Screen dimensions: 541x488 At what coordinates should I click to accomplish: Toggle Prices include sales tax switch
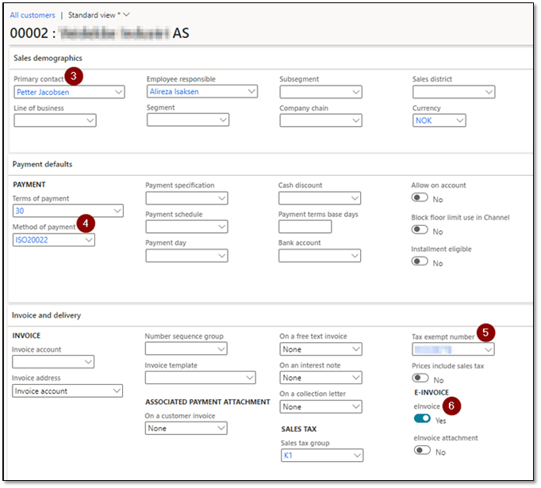point(420,379)
